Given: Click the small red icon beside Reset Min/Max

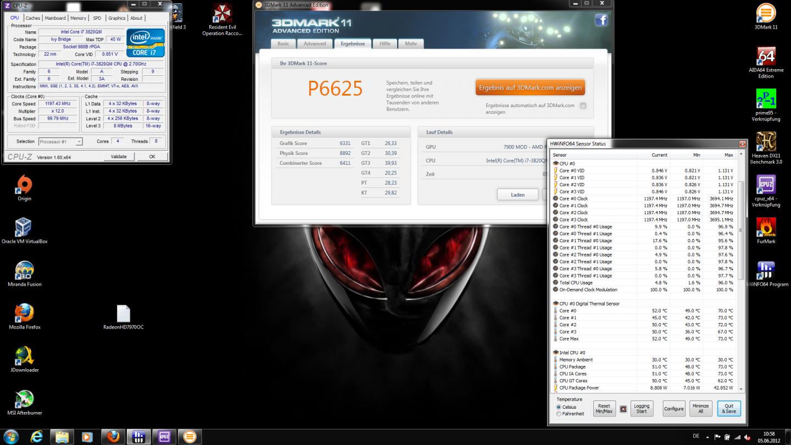Looking at the screenshot, I should 623,409.
